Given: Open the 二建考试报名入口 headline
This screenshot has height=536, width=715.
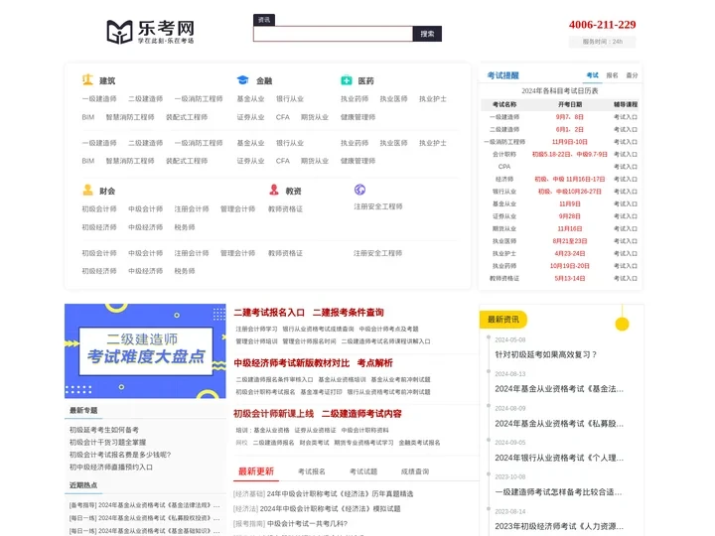Looking at the screenshot, I should 269,313.
